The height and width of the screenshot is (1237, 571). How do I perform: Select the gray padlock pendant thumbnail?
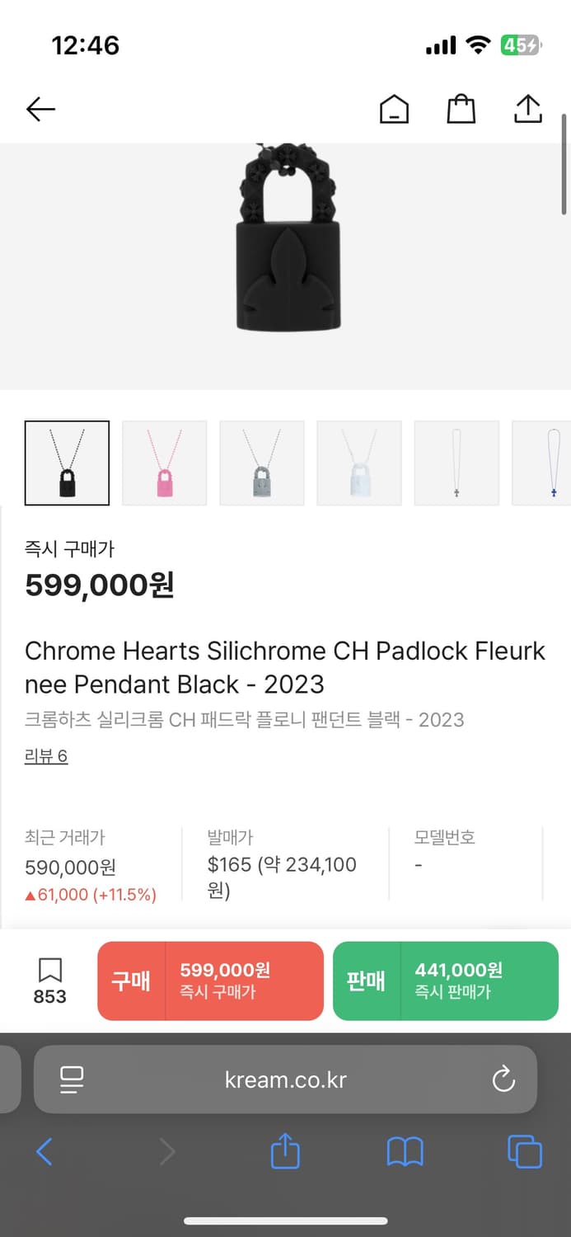click(x=262, y=463)
